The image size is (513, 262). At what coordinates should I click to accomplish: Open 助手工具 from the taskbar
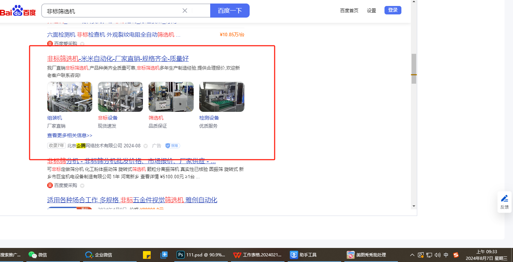[314, 255]
